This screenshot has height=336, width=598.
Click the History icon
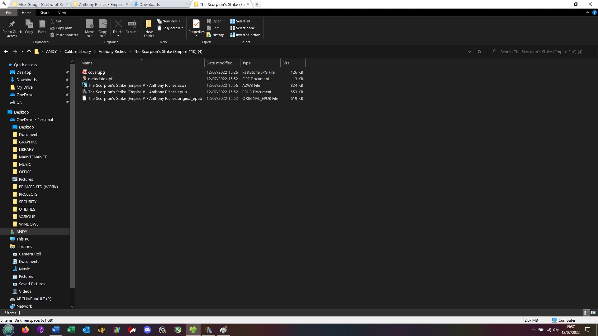pyautogui.click(x=209, y=35)
